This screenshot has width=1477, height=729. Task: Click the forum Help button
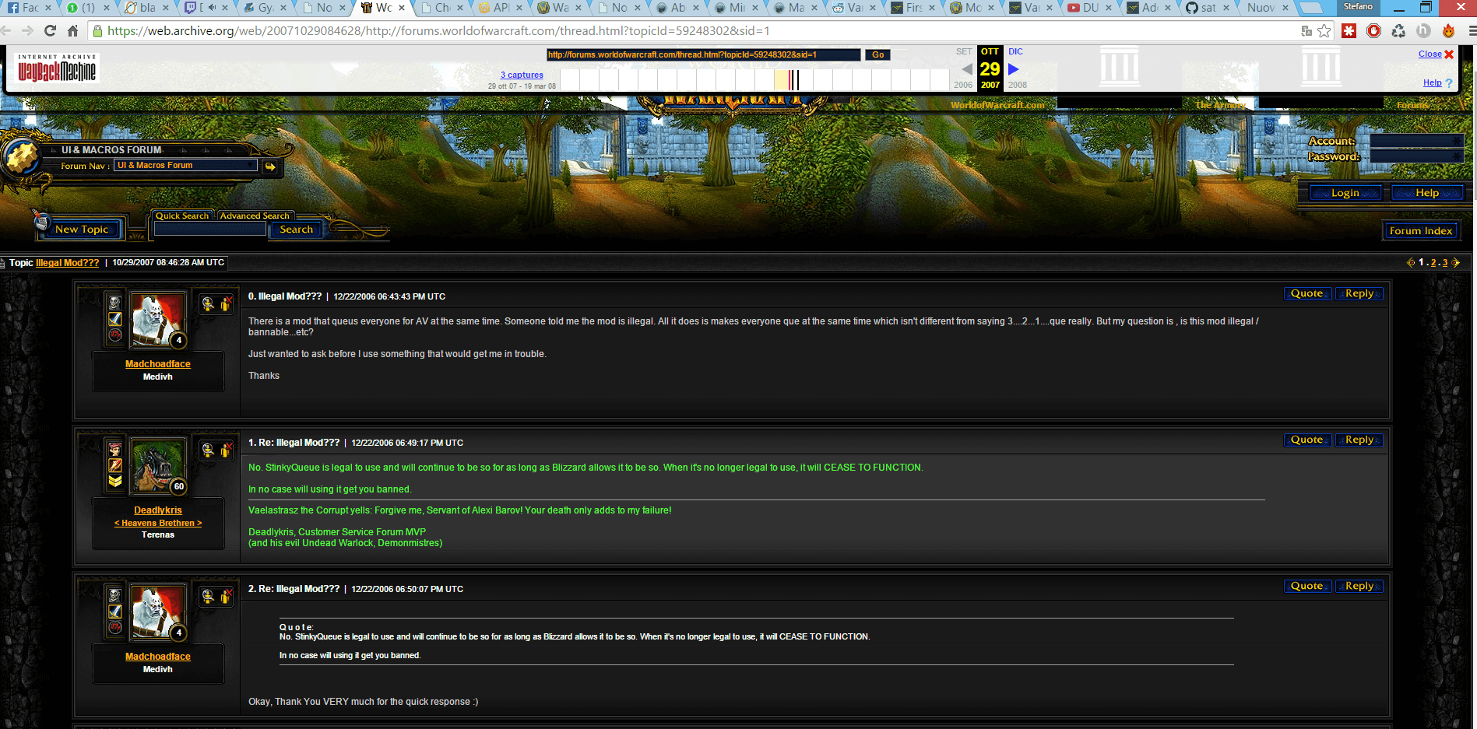coord(1427,193)
